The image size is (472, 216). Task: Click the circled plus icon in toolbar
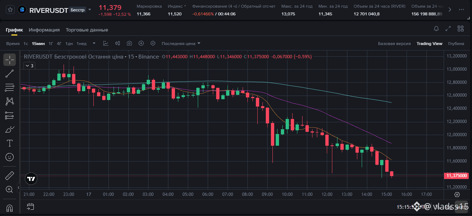click(141, 43)
